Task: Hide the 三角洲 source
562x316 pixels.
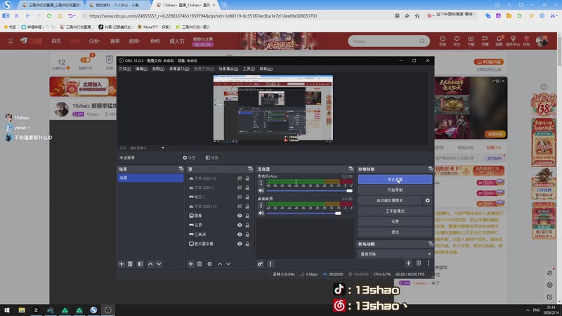Action: click(x=240, y=235)
